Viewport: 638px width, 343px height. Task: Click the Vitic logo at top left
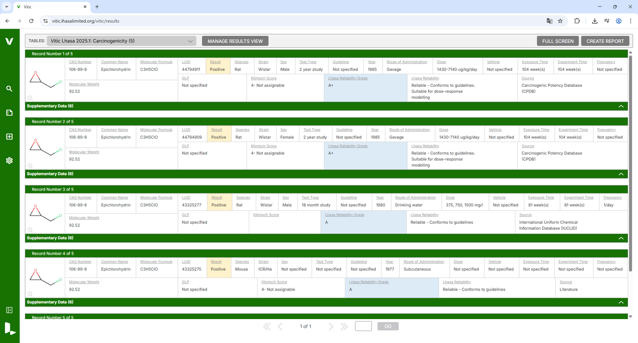9,41
